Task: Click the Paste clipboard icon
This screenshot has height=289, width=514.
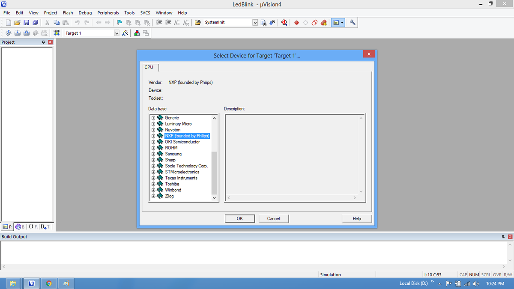Action: 66,22
